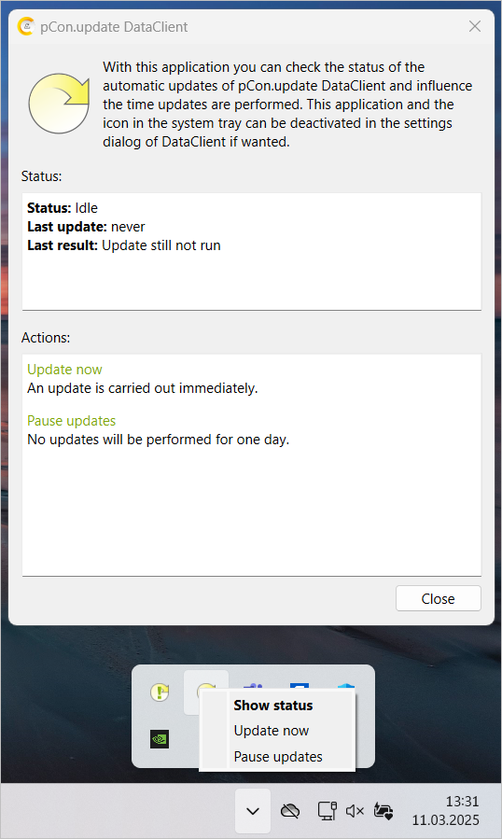Viewport: 502px width, 839px height.
Task: Click 'No updates will be performed for one day.'
Action: pos(159,440)
